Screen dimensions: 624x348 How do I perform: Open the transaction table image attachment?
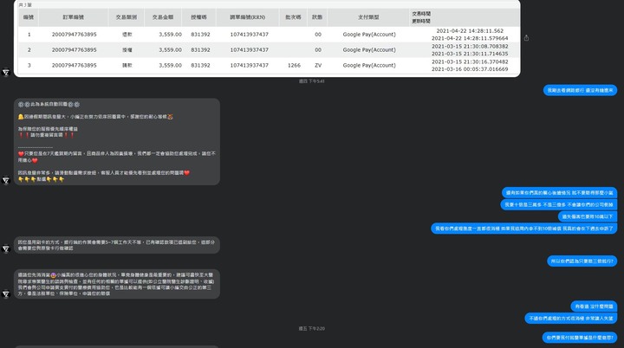tap(267, 39)
